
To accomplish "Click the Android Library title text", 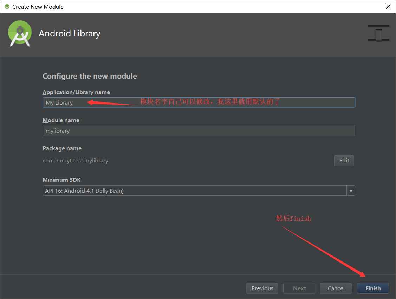I will tap(70, 34).
